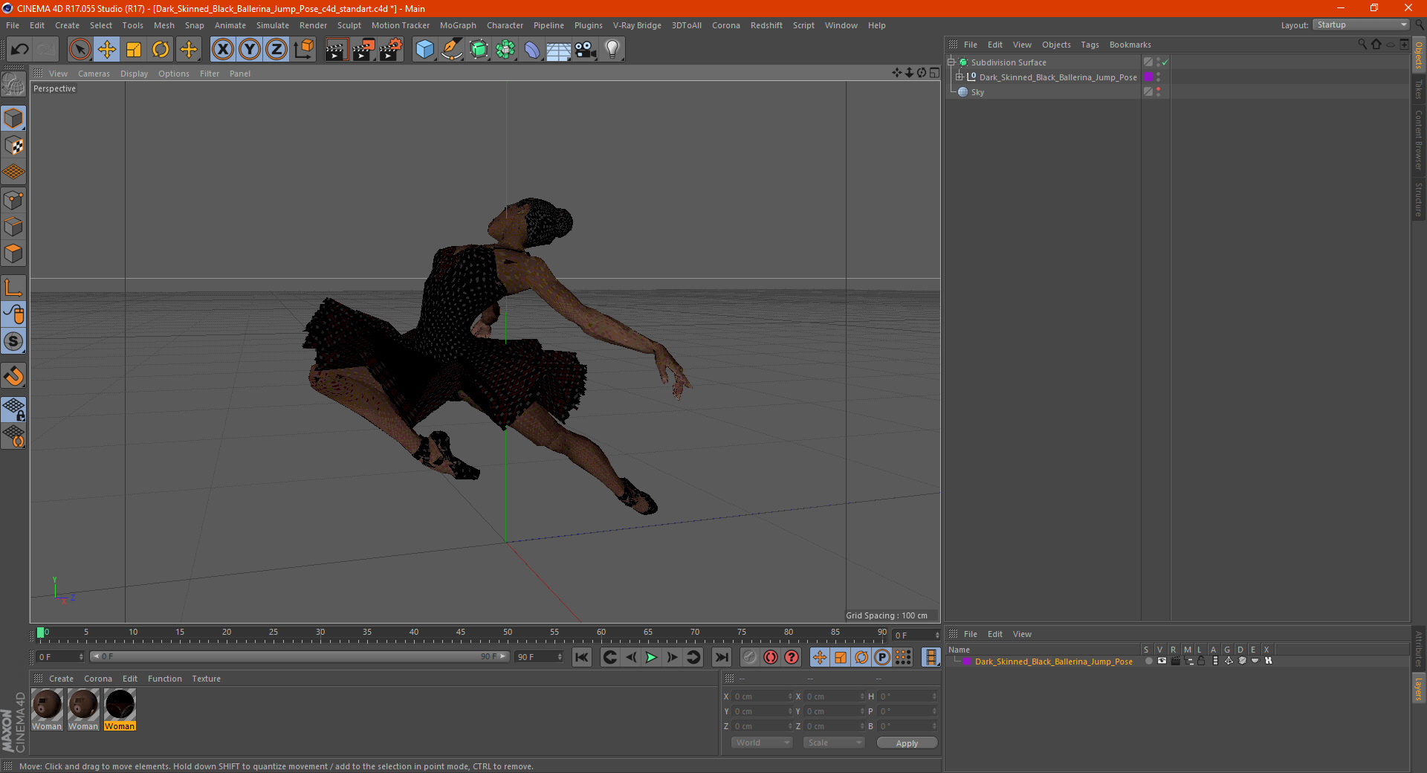Toggle Y axis lock
Viewport: 1427px width, 773px height.
[250, 50]
